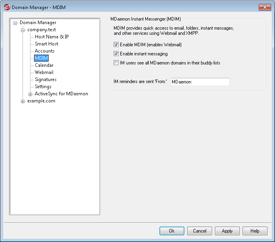
Task: Select the Signatures tree item
Action: 46,79
